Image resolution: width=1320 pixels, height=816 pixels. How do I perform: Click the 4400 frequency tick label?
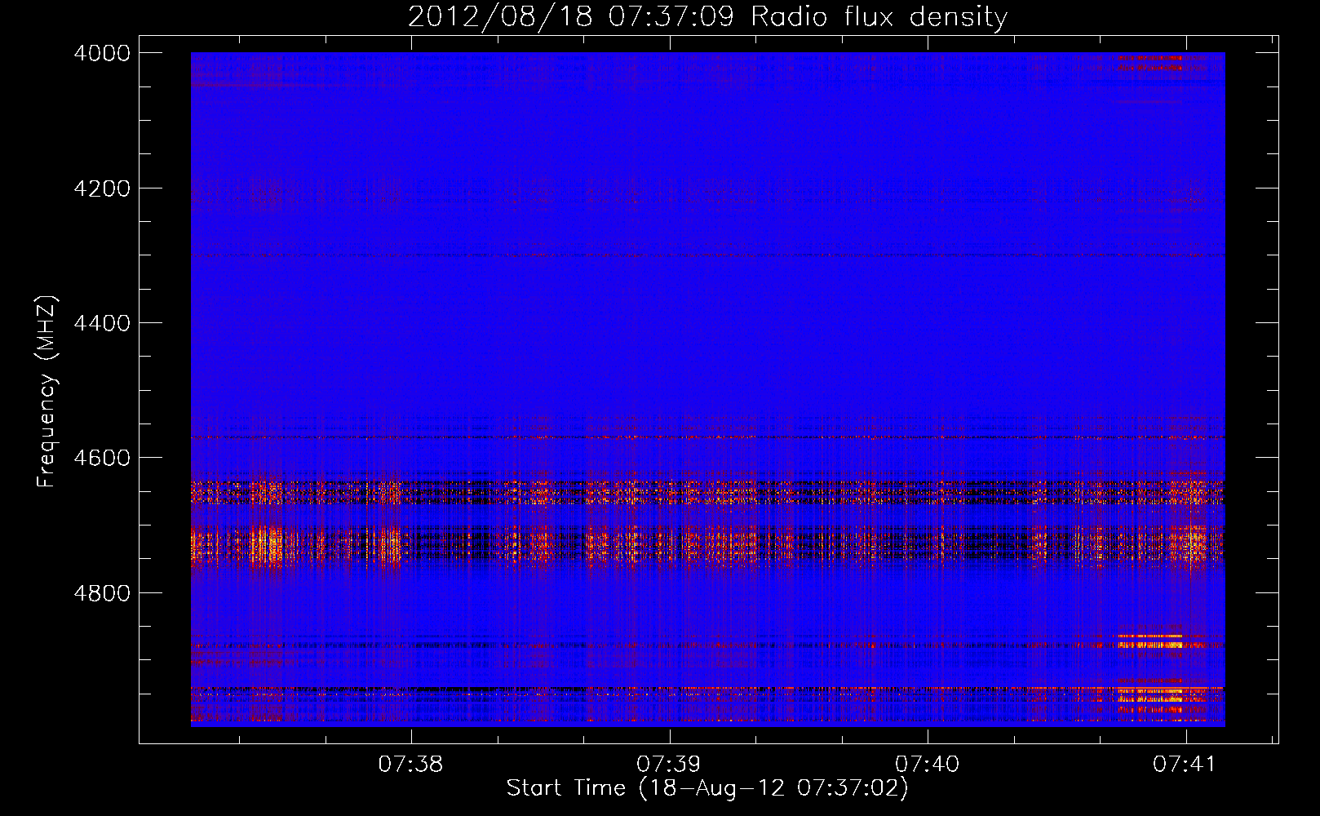coord(102,323)
